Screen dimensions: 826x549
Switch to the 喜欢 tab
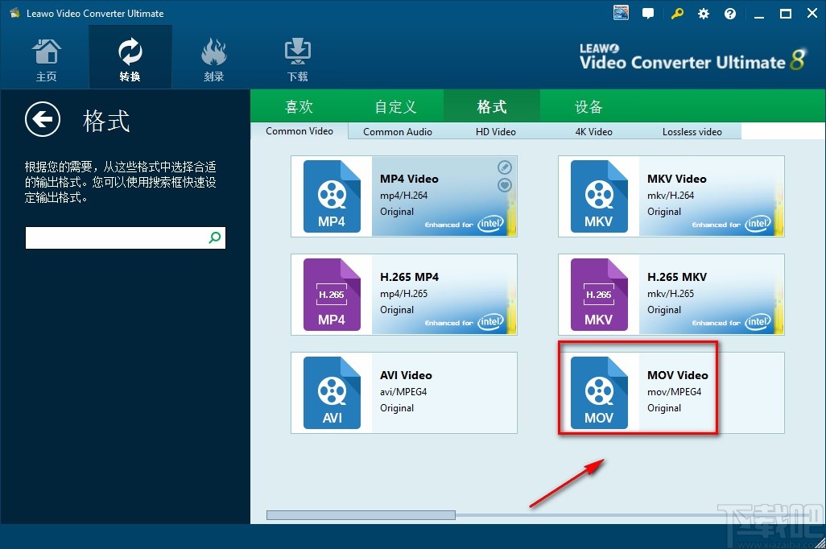point(299,105)
